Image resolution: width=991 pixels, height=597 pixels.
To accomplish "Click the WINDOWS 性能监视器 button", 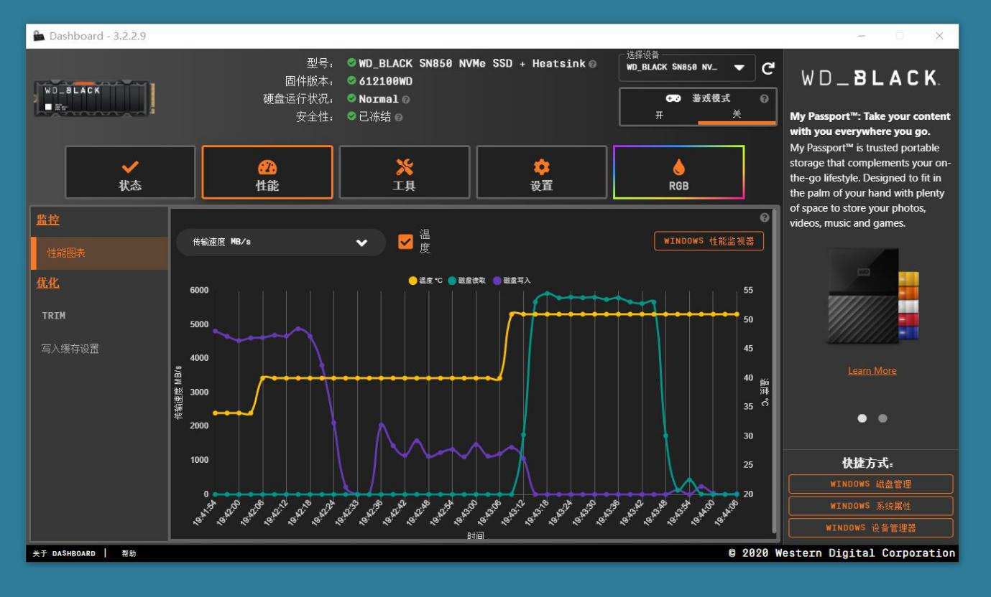I will (709, 241).
